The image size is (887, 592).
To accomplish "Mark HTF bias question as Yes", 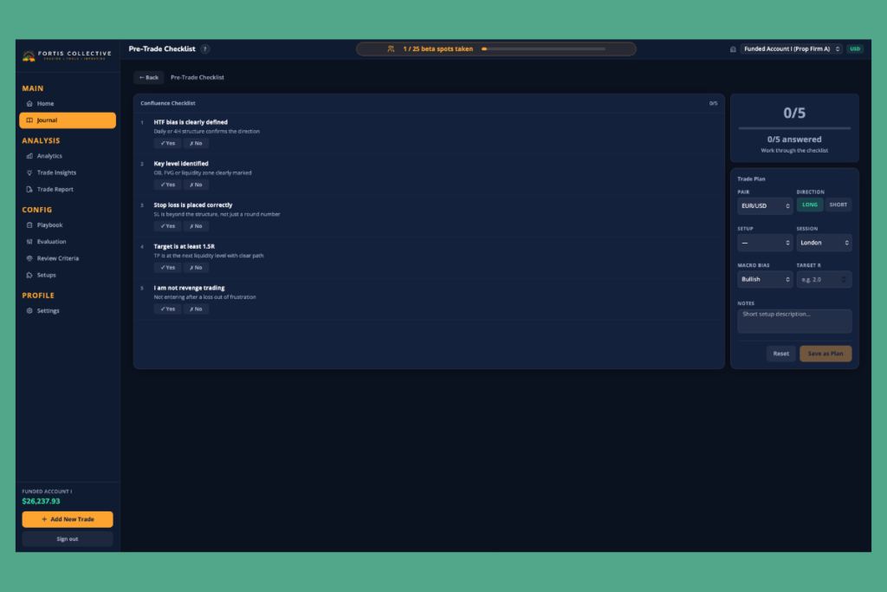I will [167, 144].
